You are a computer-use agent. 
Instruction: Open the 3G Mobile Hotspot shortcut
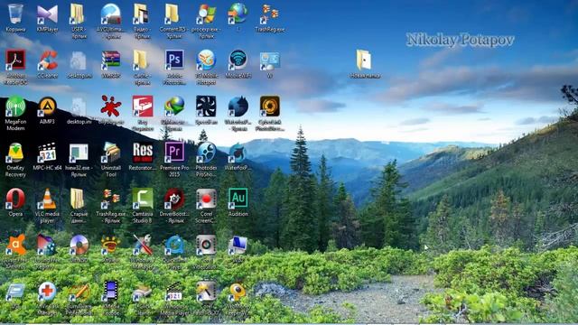tap(206, 60)
